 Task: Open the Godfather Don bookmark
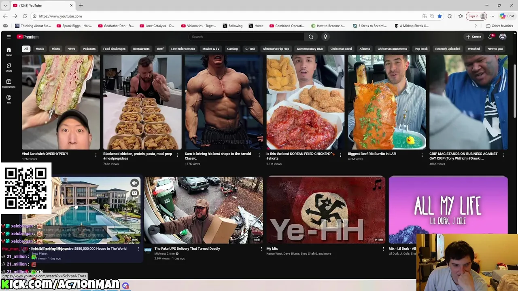[115, 26]
